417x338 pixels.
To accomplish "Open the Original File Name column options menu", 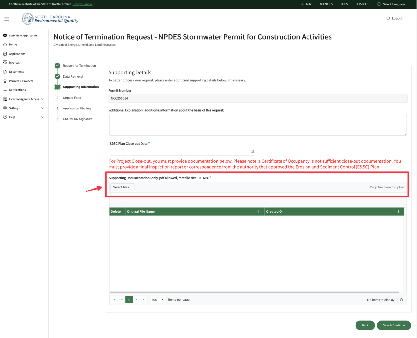I will [259, 211].
